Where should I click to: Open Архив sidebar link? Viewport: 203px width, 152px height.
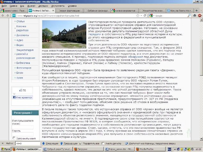coord(20,78)
